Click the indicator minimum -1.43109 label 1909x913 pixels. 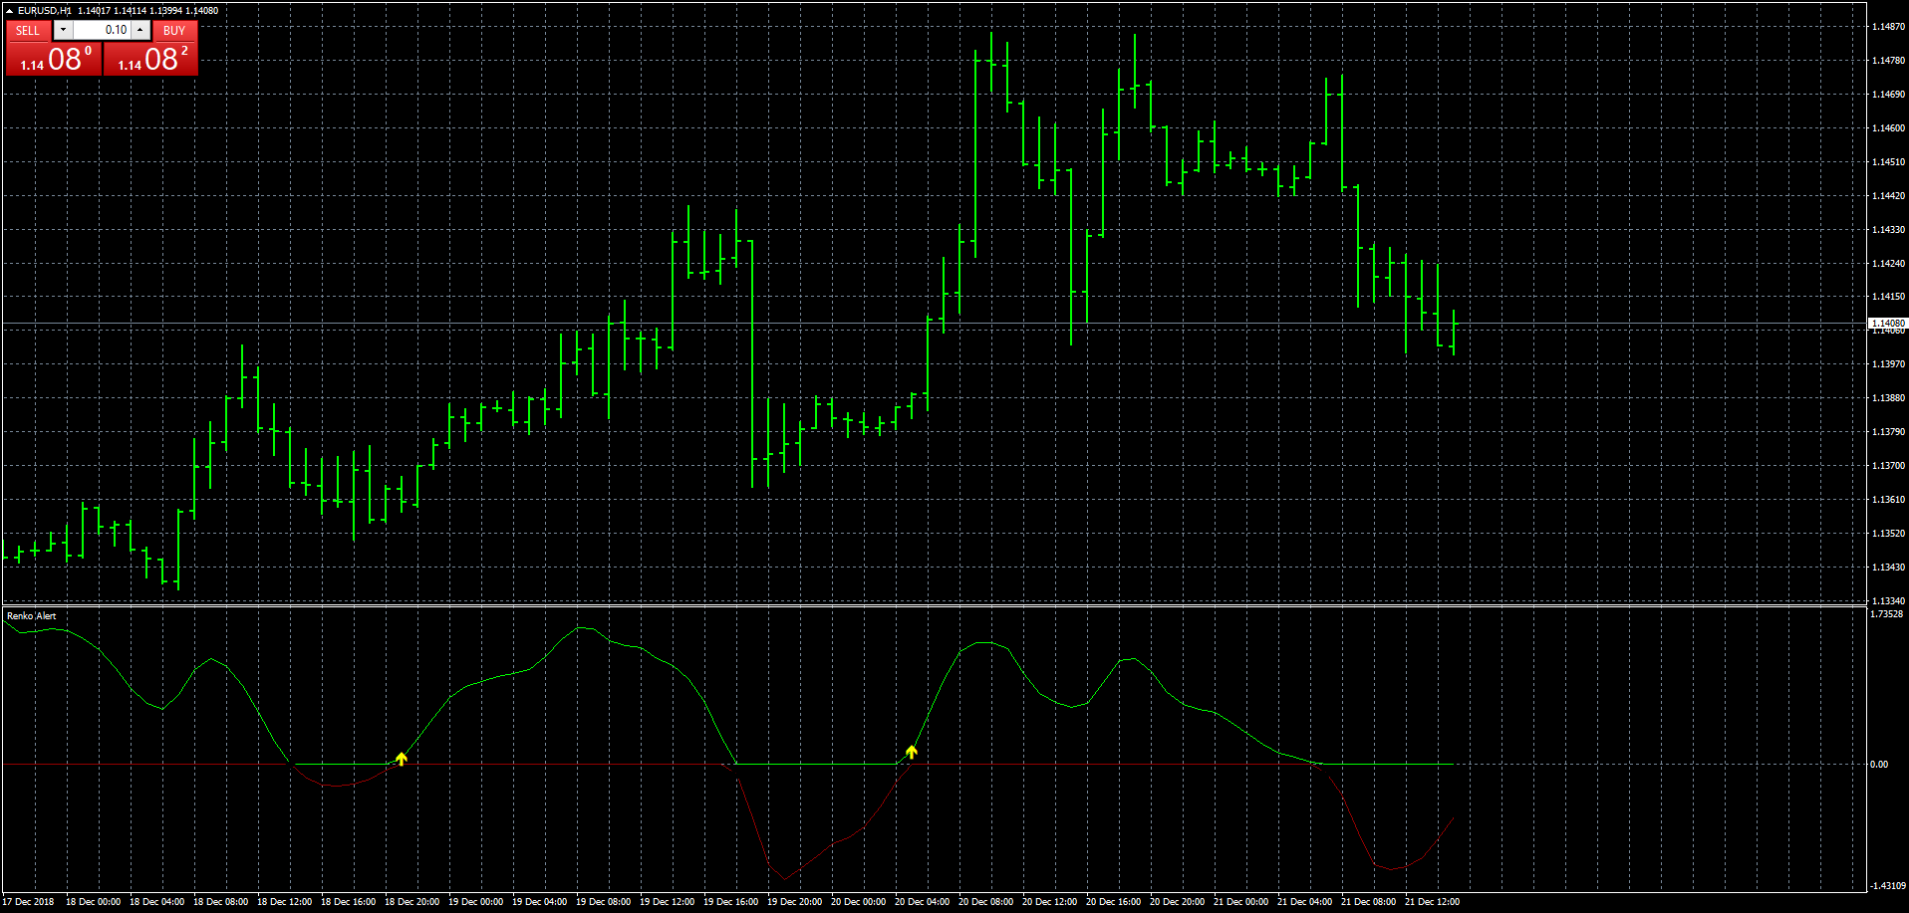pos(1886,886)
